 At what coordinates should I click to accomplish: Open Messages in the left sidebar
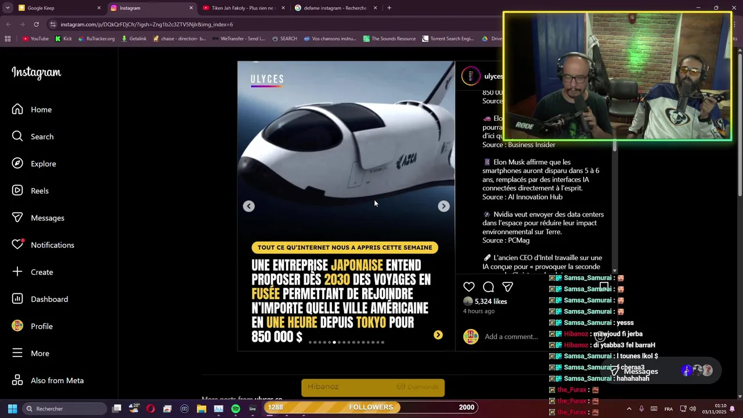(38, 218)
